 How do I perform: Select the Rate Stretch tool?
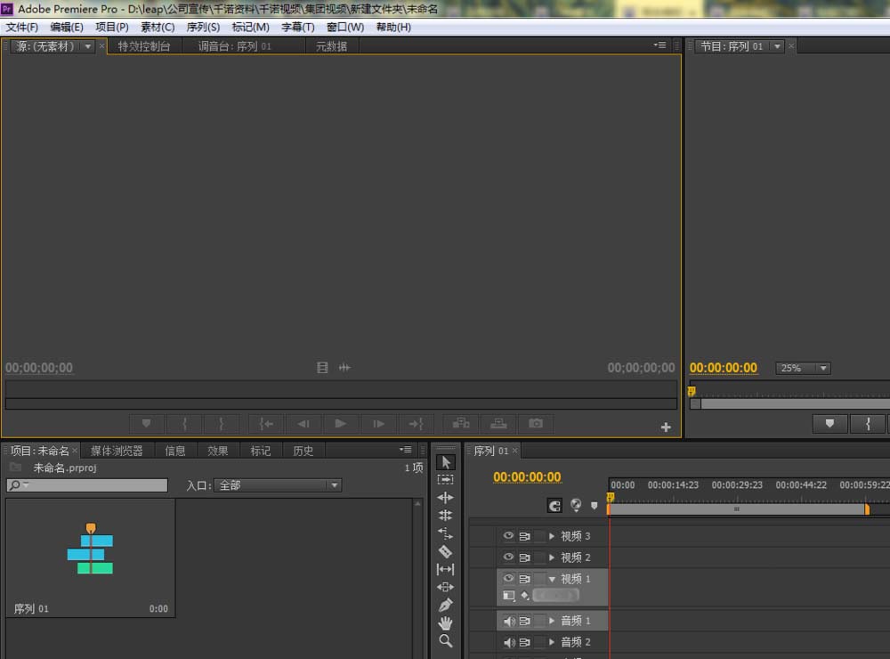(446, 533)
